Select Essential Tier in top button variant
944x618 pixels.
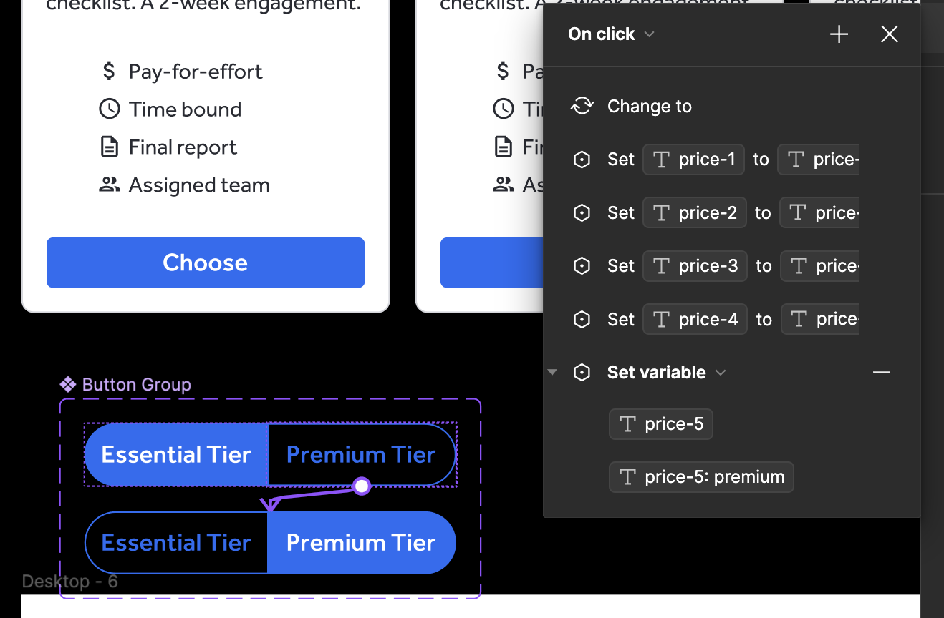(x=176, y=455)
